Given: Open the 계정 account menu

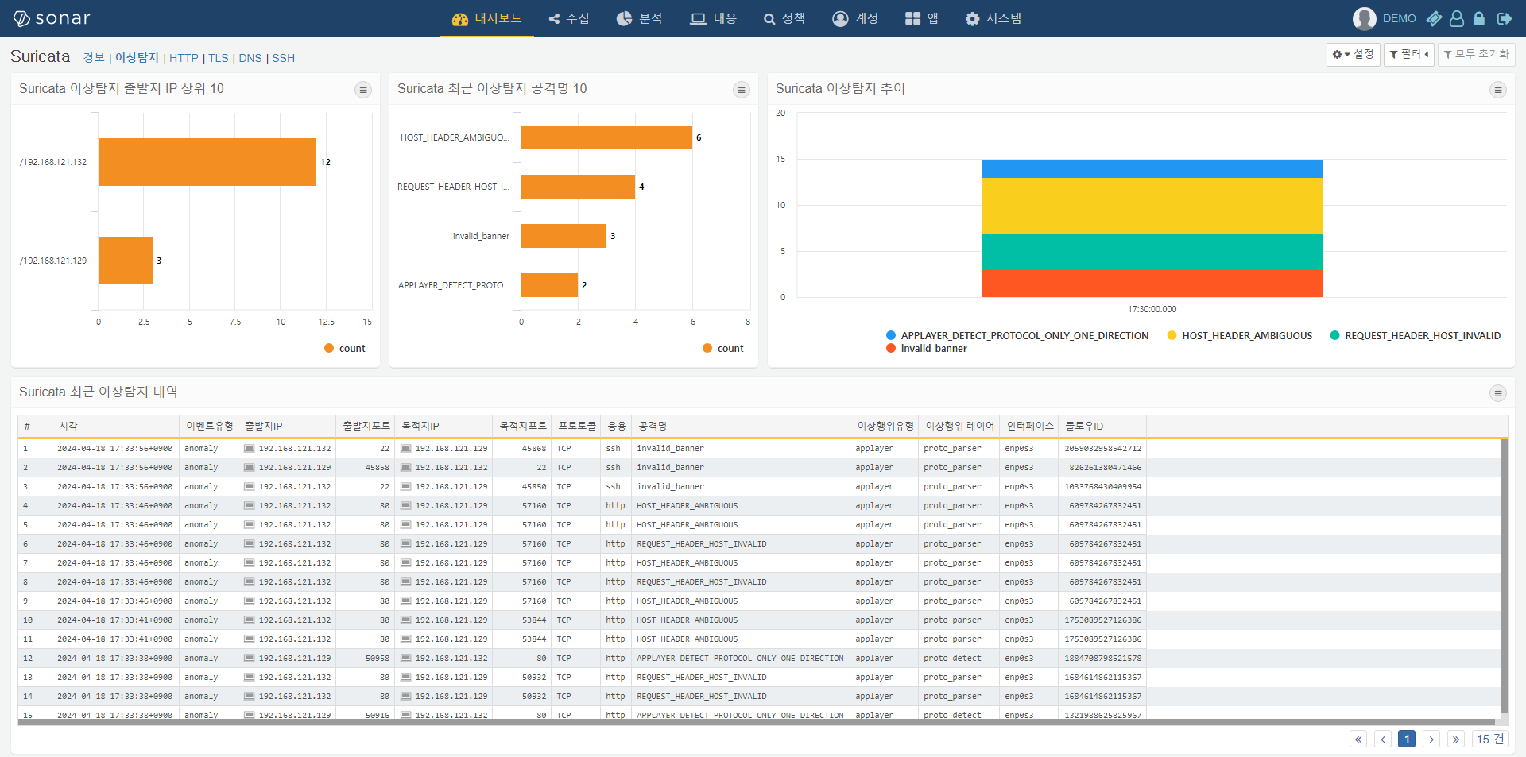Looking at the screenshot, I should coord(855,18).
